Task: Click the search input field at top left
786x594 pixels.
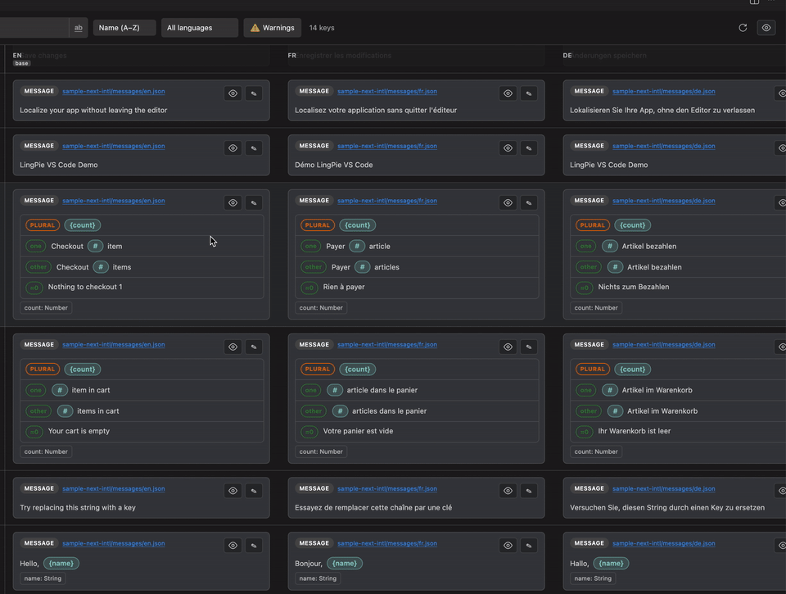Action: coord(34,28)
